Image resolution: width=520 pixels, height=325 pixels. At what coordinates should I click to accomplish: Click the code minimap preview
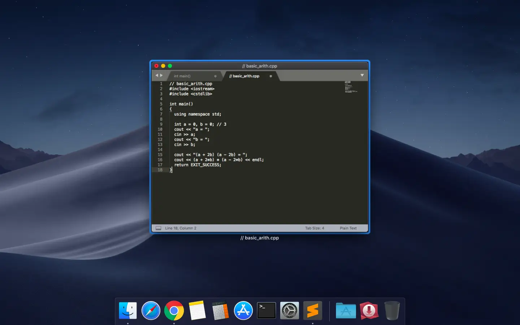(x=350, y=87)
